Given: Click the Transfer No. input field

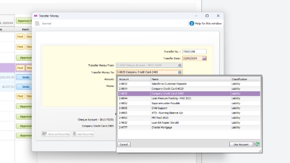Looking at the screenshot, I should (194, 52).
